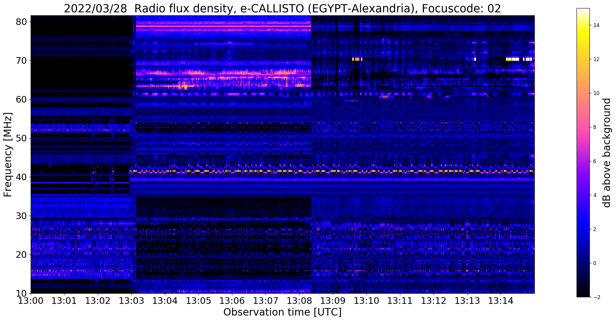Click the 13:02 time tick label
The image size is (616, 321).
pos(98,301)
